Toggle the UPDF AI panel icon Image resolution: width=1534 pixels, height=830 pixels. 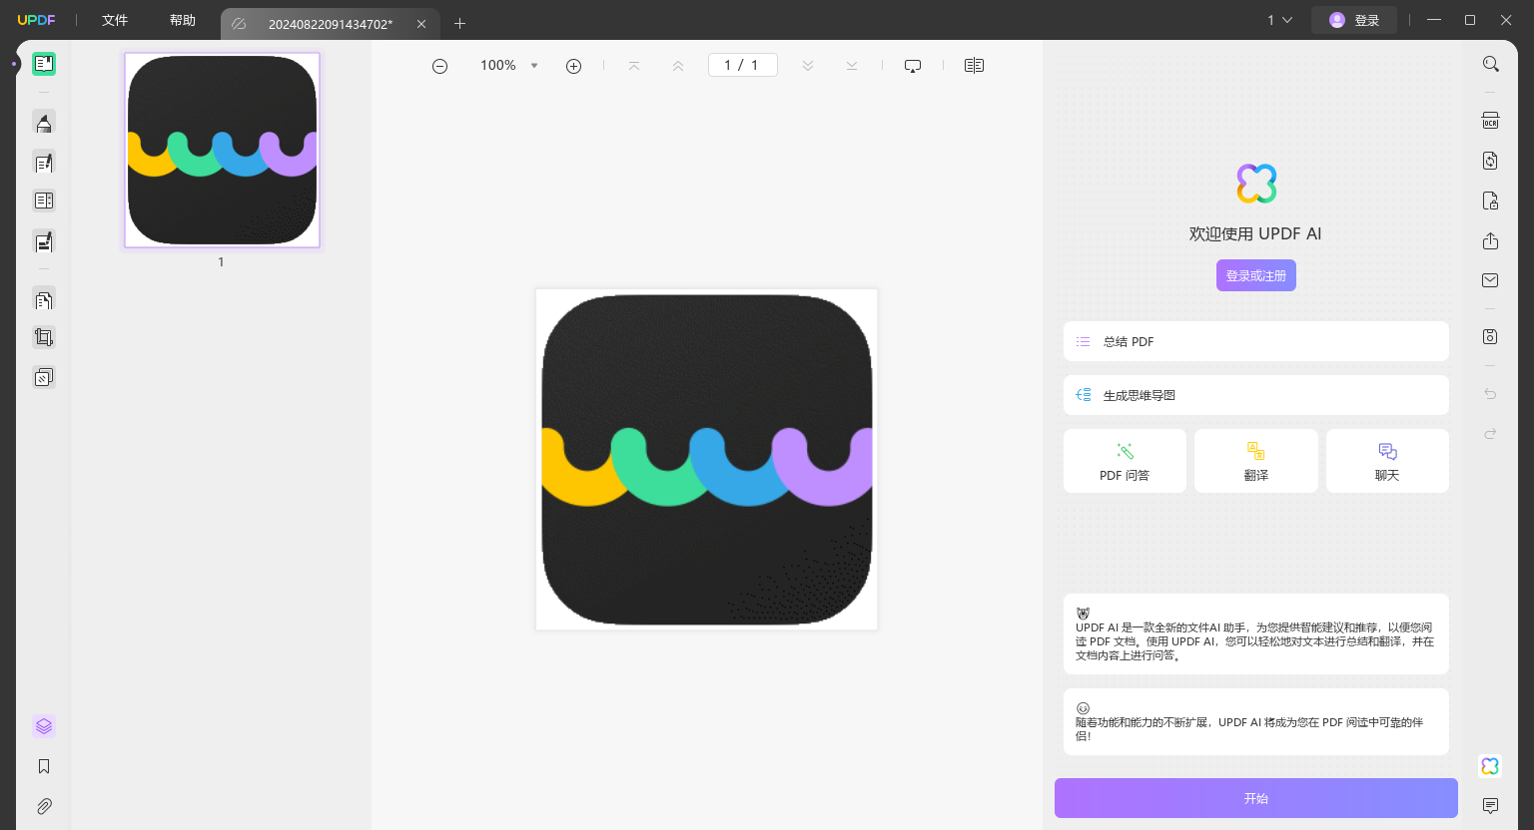(x=1490, y=766)
